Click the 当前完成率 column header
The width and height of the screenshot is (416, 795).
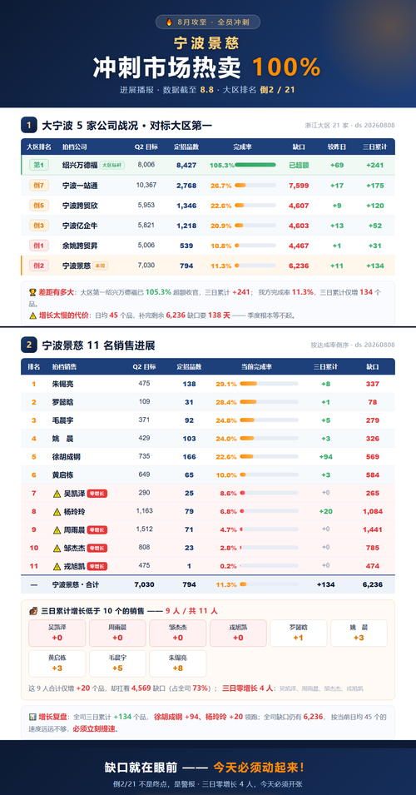256,366
